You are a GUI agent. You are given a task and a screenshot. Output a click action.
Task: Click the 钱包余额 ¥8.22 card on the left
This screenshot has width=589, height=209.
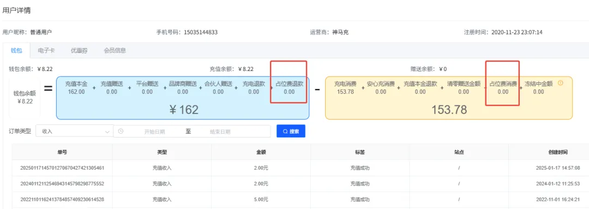pyautogui.click(x=25, y=97)
